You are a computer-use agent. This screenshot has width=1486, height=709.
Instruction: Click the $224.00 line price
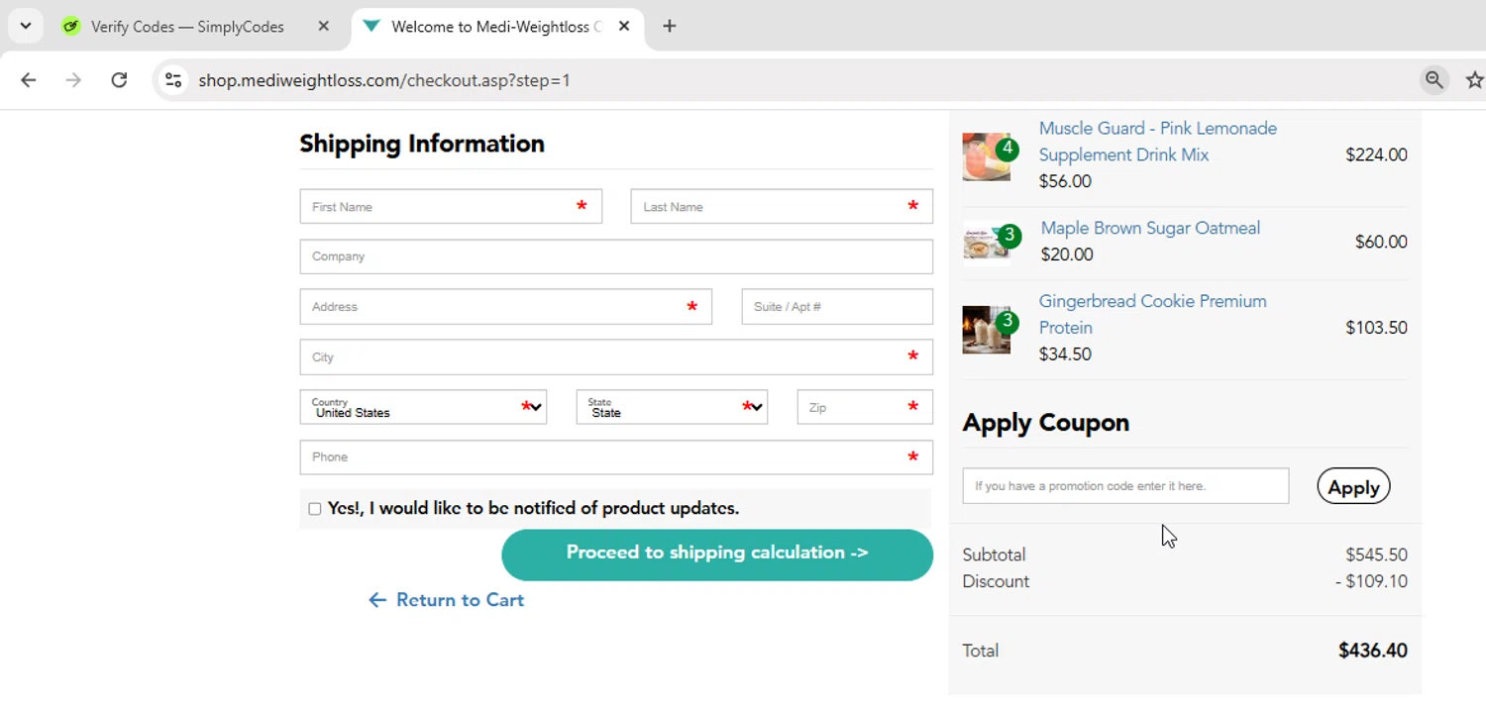tap(1376, 154)
